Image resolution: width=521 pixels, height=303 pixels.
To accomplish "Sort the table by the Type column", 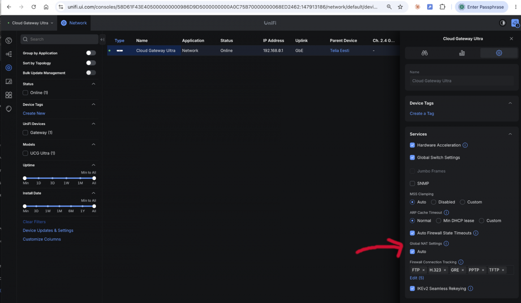I will 119,40.
